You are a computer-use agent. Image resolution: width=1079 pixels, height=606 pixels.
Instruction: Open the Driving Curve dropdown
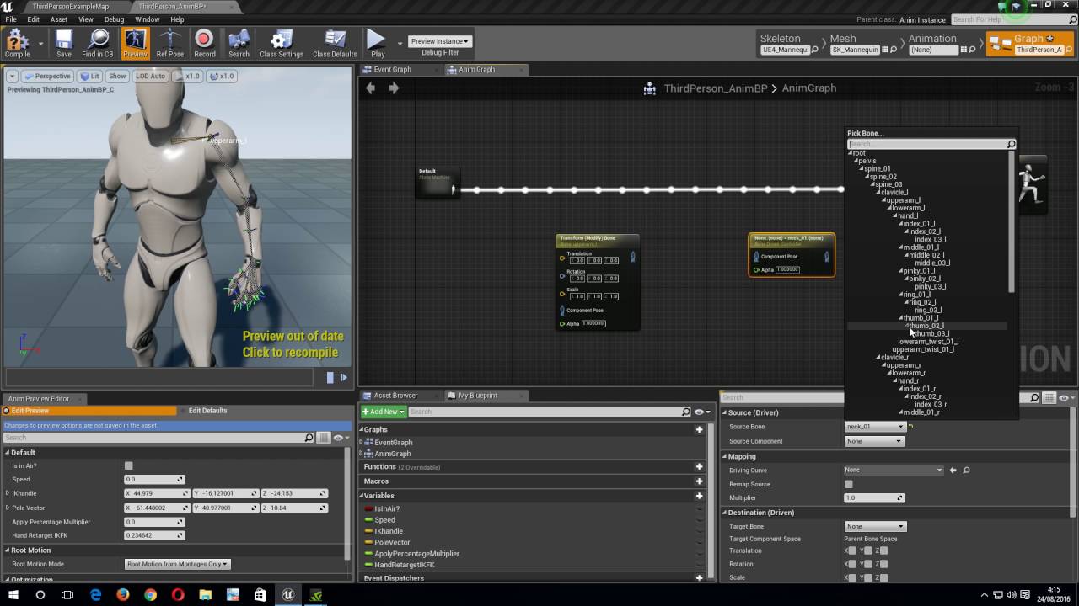[x=894, y=470]
